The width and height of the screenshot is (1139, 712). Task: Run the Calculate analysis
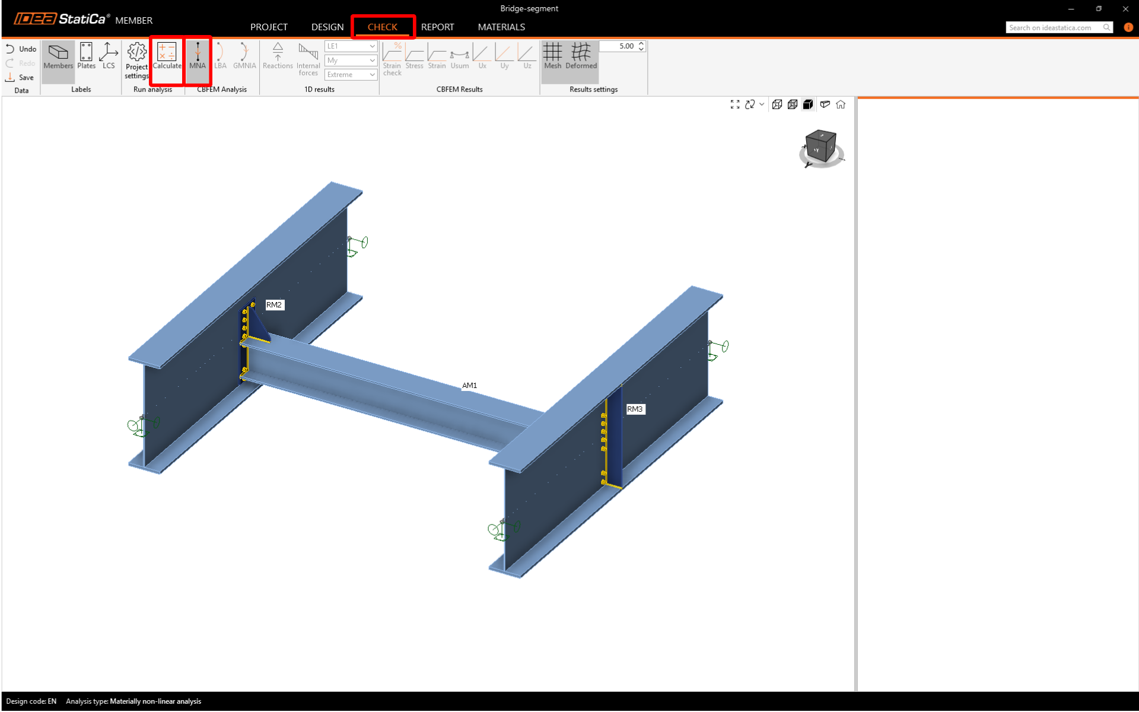click(x=167, y=56)
